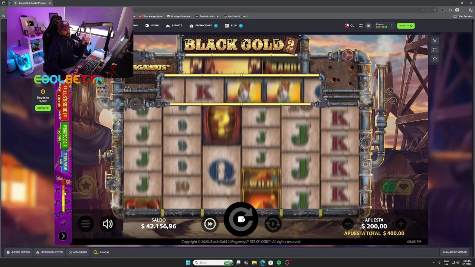The height and width of the screenshot is (267, 475).
Task: Open Juegos Nuevos list
Action: pos(19,252)
